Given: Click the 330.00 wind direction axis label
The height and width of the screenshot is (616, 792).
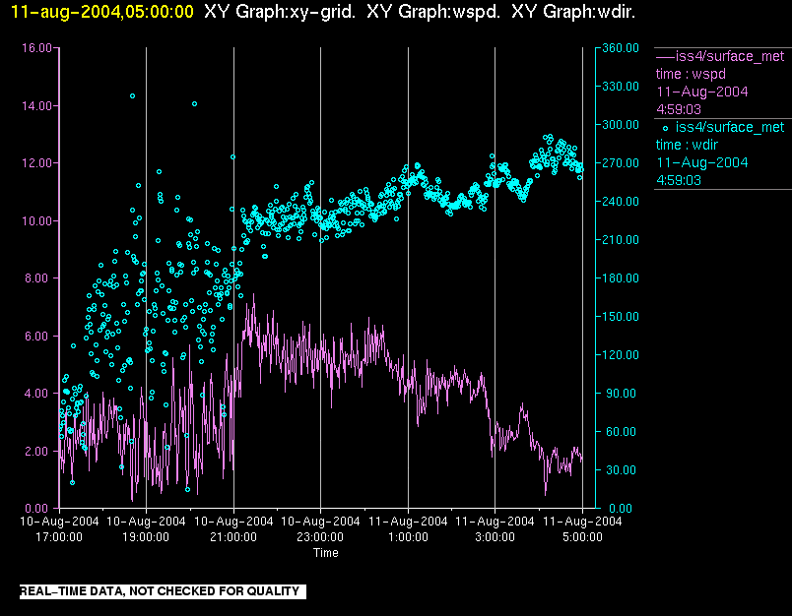Looking at the screenshot, I should (x=621, y=87).
